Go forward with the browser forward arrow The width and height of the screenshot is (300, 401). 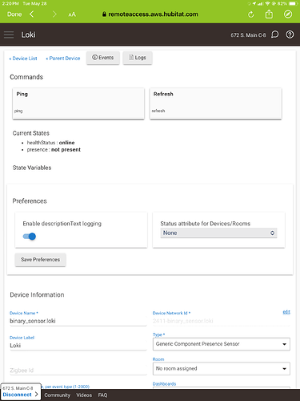tap(54, 14)
